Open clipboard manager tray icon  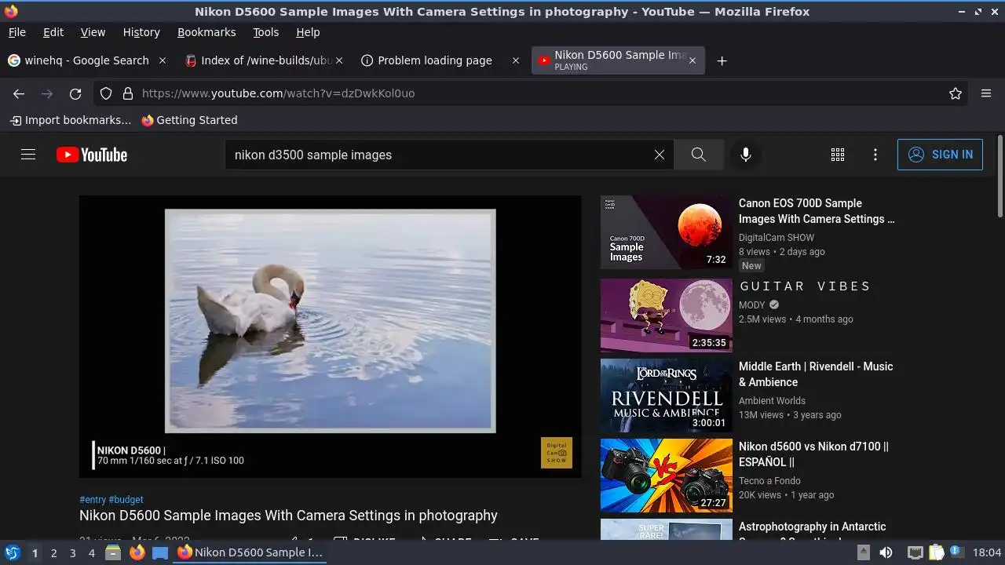click(936, 552)
